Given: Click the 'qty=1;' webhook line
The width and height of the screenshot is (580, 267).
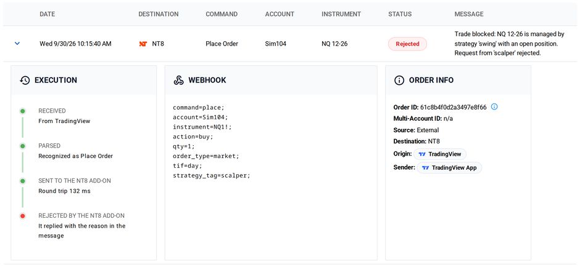Looking at the screenshot, I should coord(184,146).
